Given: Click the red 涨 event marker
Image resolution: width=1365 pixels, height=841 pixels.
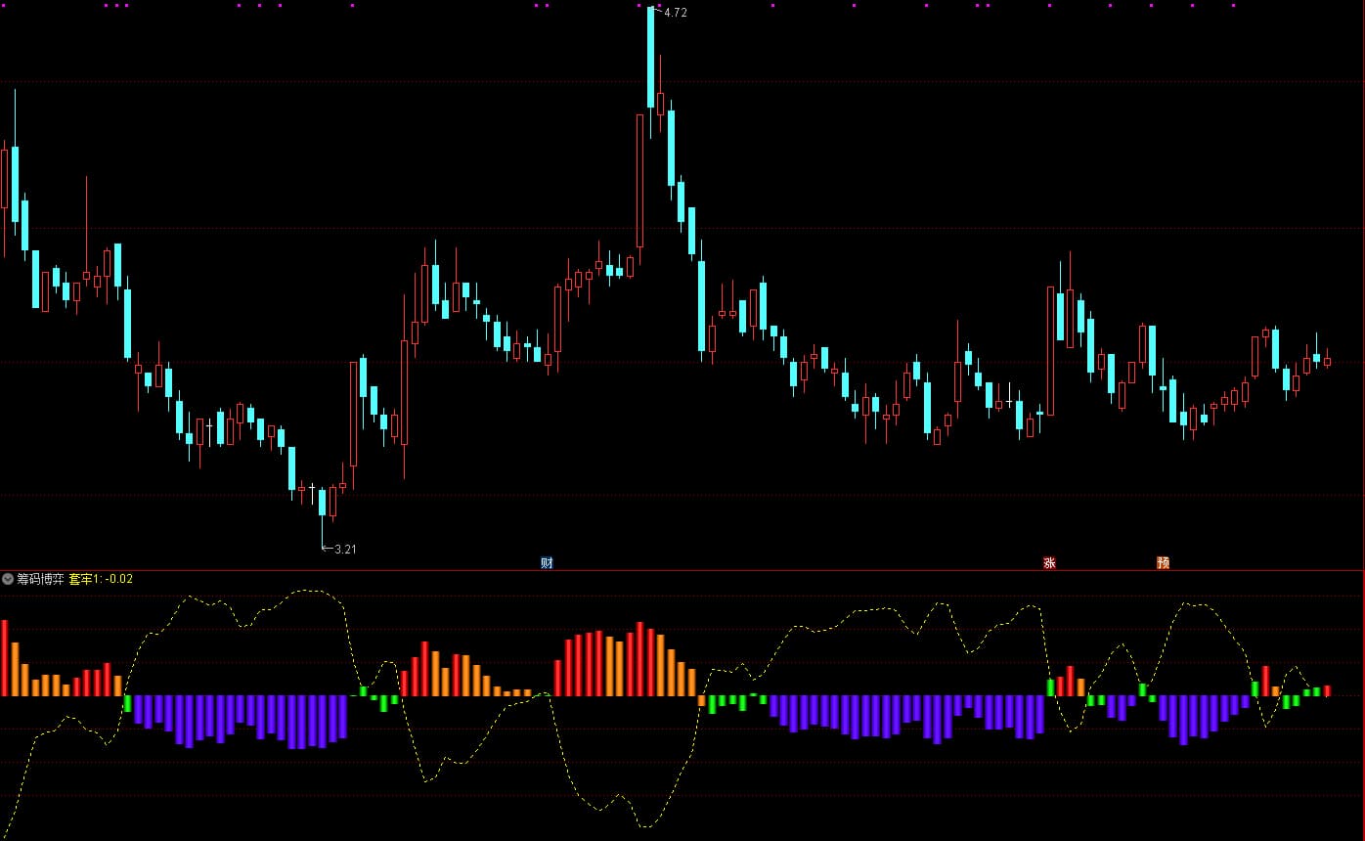Looking at the screenshot, I should tap(1049, 562).
